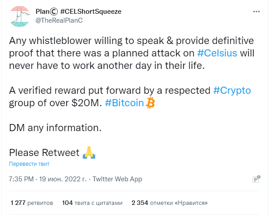
Task: Click the 19 июн. 2022 date text
Action: coord(63,179)
